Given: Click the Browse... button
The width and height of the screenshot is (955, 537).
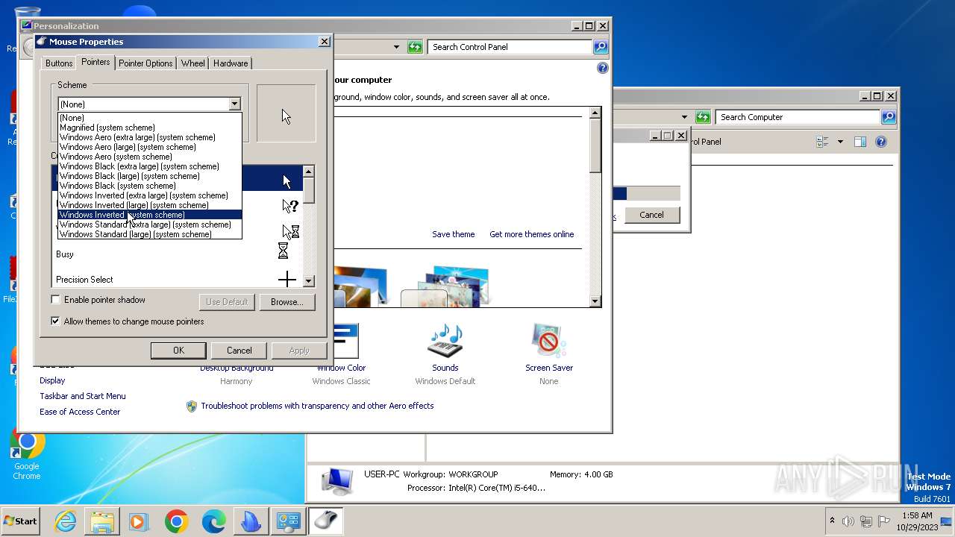Looking at the screenshot, I should [287, 302].
